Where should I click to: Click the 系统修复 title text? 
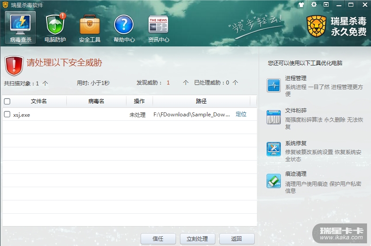pos(296,143)
